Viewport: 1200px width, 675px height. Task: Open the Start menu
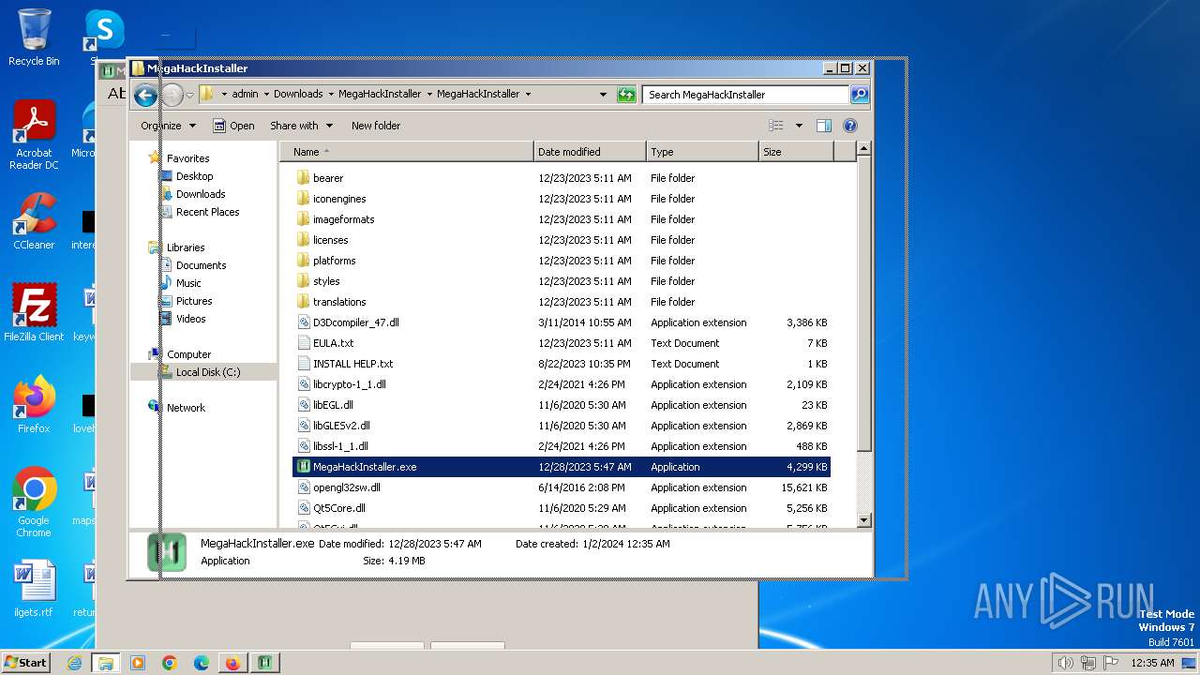pos(26,663)
